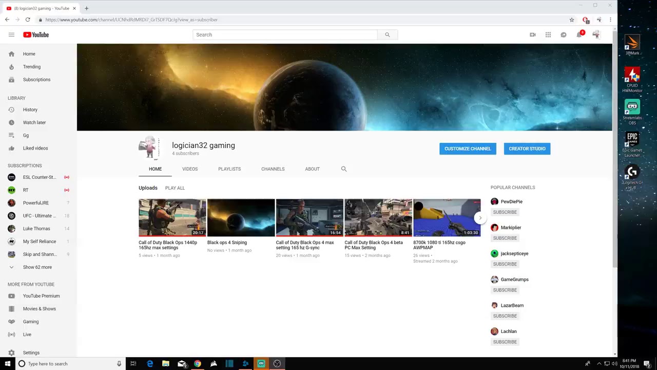Image resolution: width=657 pixels, height=370 pixels.
Task: Click the Live broadcast icon
Action: click(11, 335)
